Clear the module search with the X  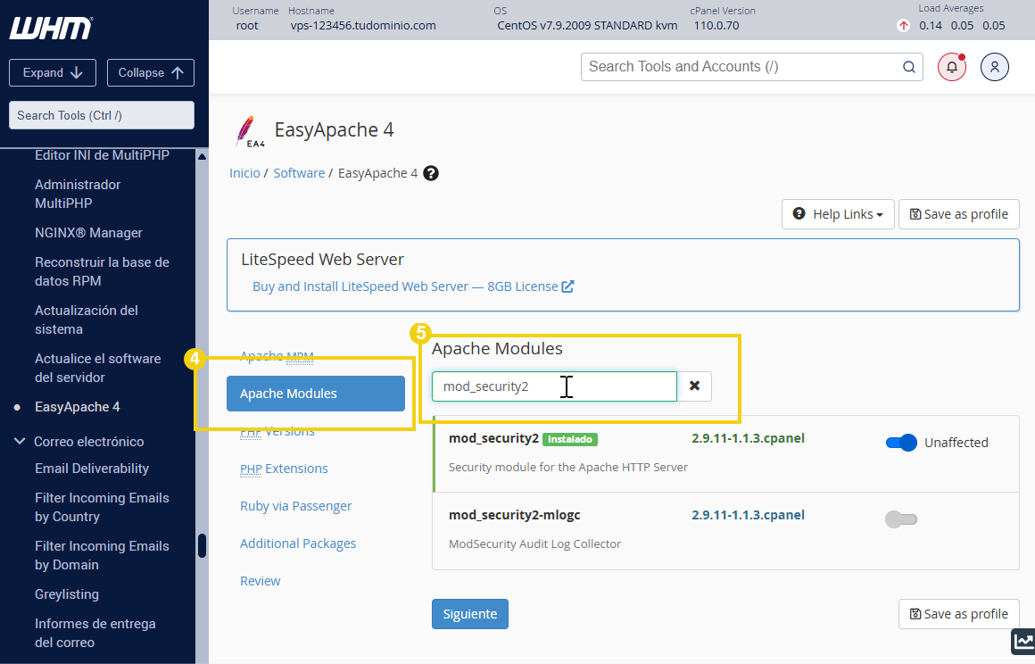[694, 386]
